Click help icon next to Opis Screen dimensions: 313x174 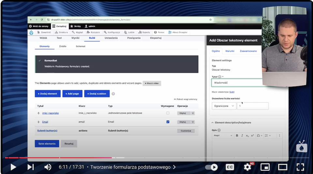[219, 130]
